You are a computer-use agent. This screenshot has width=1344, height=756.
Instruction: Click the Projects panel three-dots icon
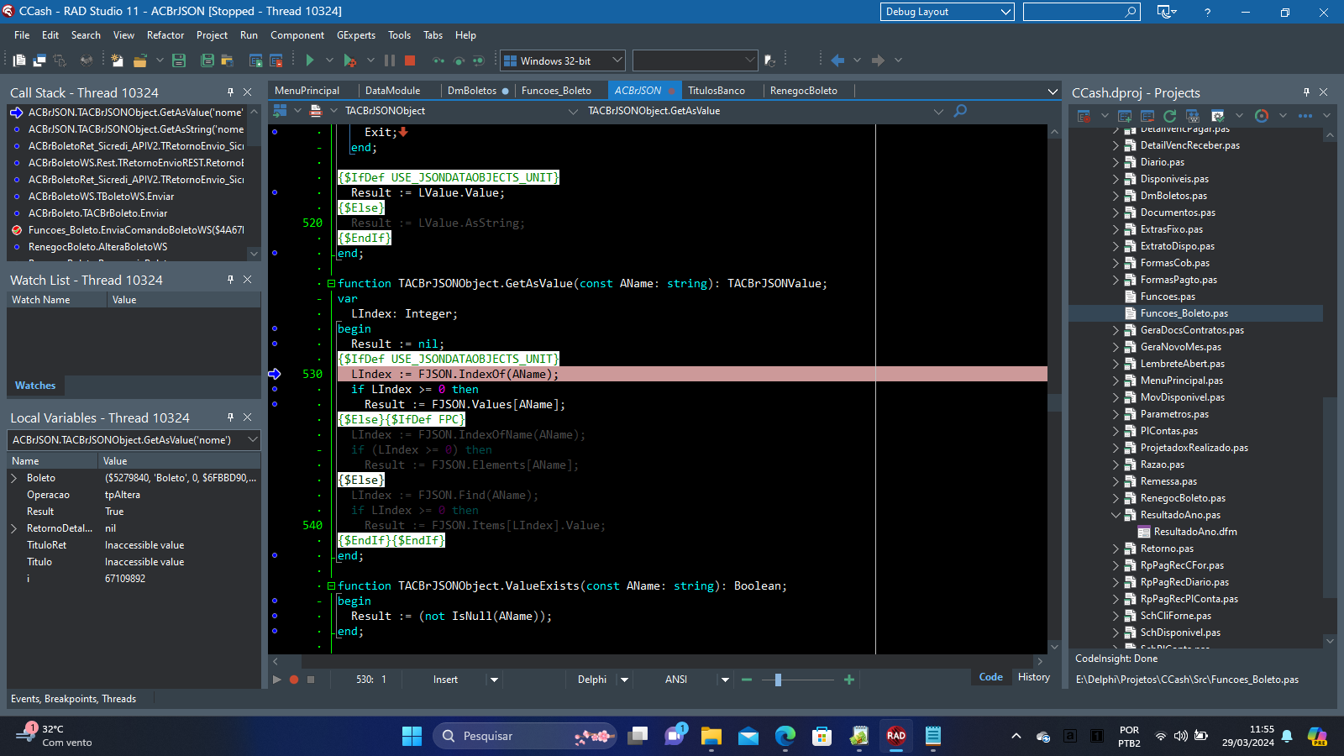(x=1305, y=116)
